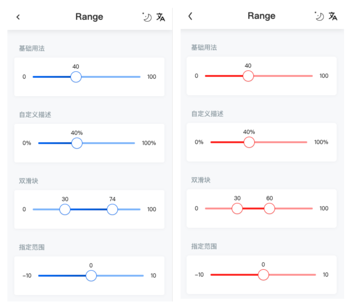The width and height of the screenshot is (351, 307).
Task: Click blue dual slider thumb at 30
Action: click(x=65, y=209)
